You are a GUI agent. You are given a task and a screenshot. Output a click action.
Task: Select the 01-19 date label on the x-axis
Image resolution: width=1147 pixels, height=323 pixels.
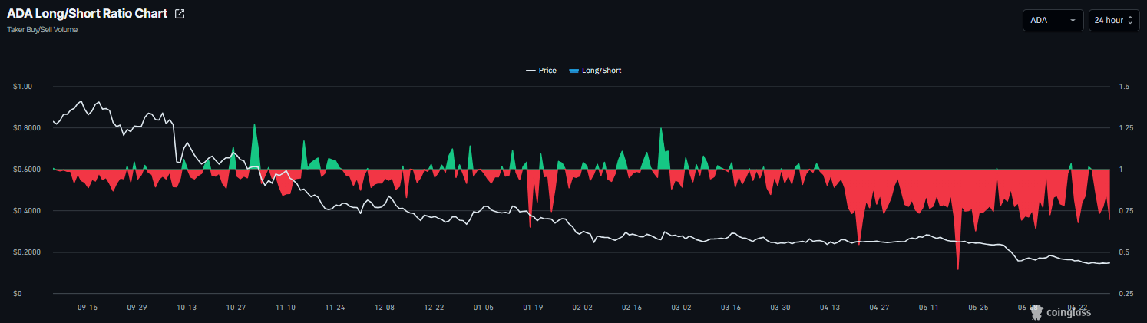533,307
